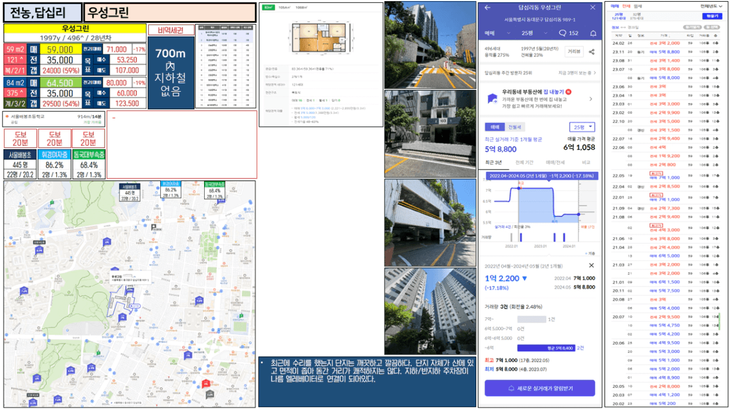Open the 거리뷰 street view button

coord(574,52)
